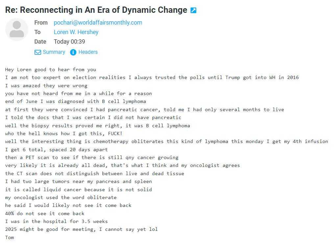Screen dimensions: 335x243
Task: Click the line mentioning the PET scan
Action: (x=92, y=157)
